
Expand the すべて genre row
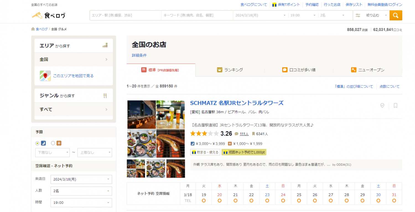tap(74, 110)
